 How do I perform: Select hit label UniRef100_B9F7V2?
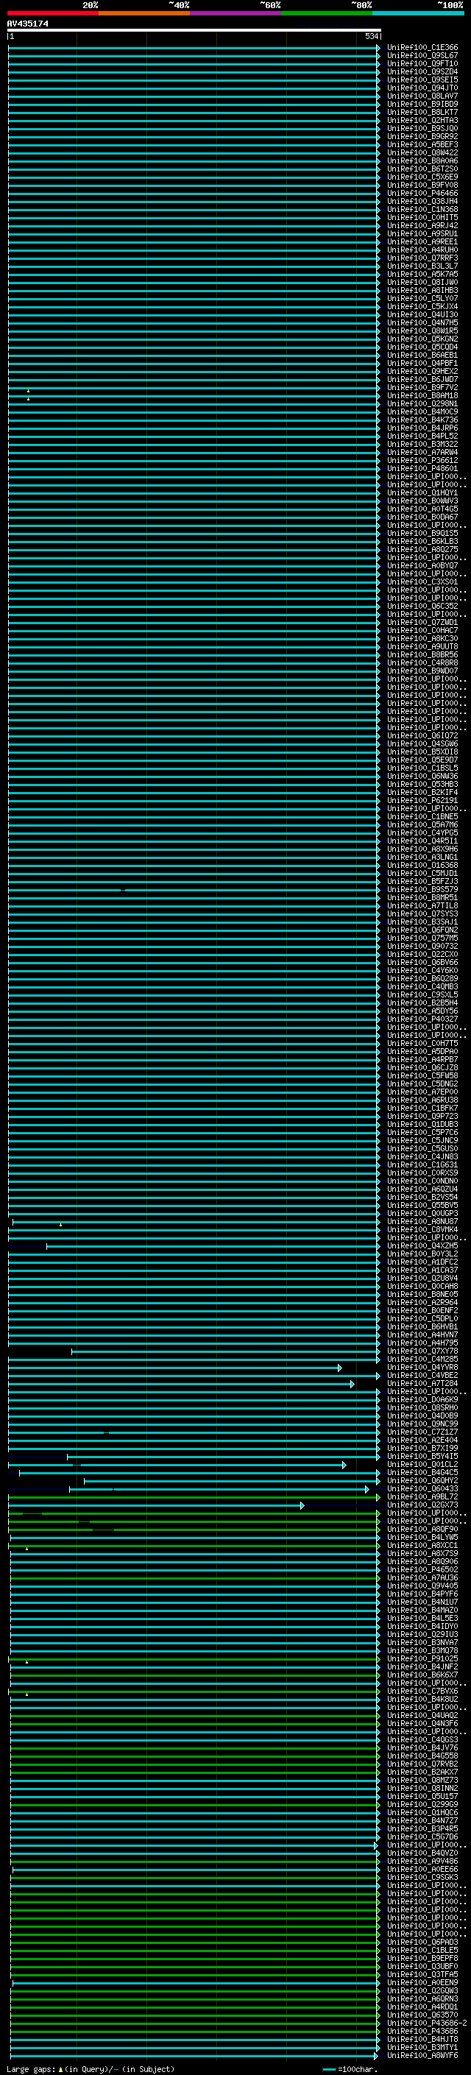422,387
